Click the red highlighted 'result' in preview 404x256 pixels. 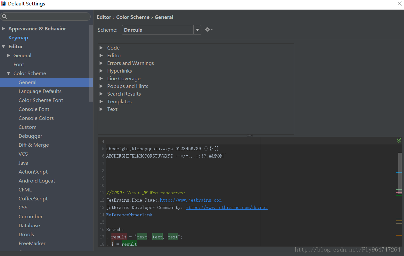click(119, 237)
